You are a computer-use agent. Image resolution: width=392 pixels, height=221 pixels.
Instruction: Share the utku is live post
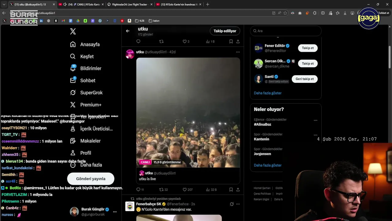238,190
